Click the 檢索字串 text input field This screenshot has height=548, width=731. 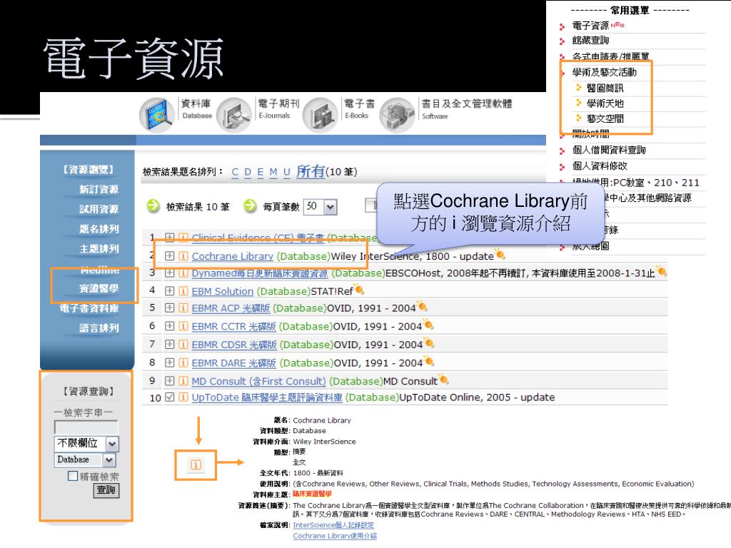[x=86, y=427]
